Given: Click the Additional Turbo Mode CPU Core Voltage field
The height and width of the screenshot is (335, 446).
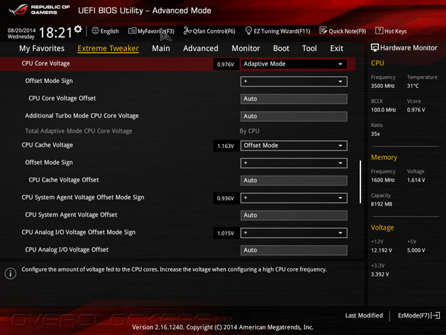Looking at the screenshot, I should (293, 117).
